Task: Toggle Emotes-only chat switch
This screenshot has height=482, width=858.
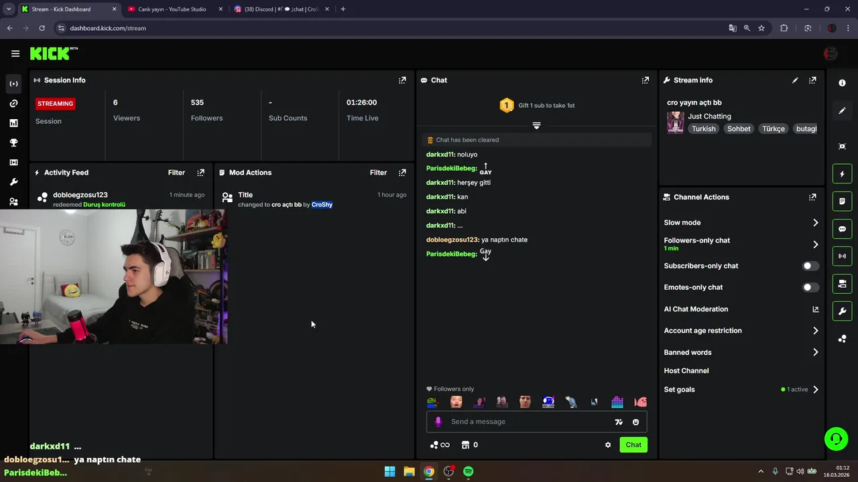Action: [x=810, y=287]
